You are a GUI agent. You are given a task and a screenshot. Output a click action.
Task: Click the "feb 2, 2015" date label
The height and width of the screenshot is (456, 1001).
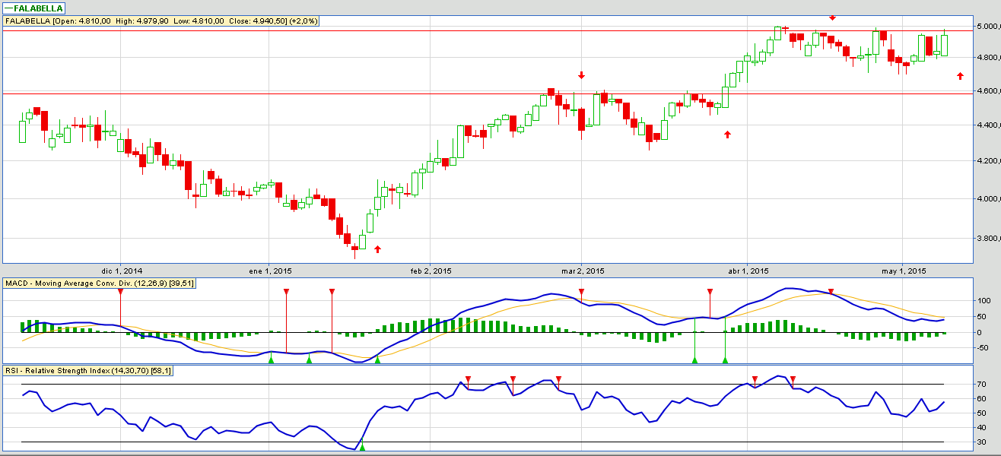[x=431, y=271]
